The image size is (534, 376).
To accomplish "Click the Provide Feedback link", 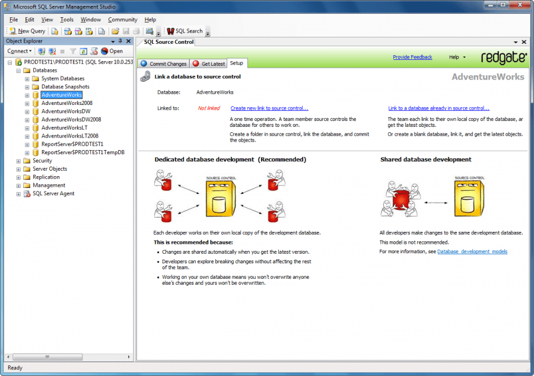I will click(x=412, y=57).
